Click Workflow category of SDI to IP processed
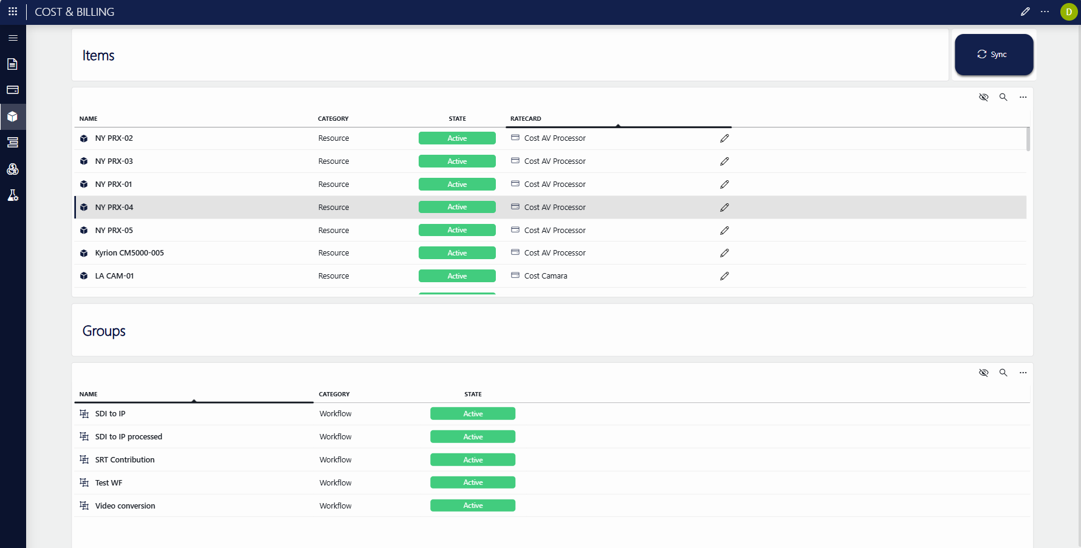Image resolution: width=1081 pixels, height=548 pixels. click(335, 437)
